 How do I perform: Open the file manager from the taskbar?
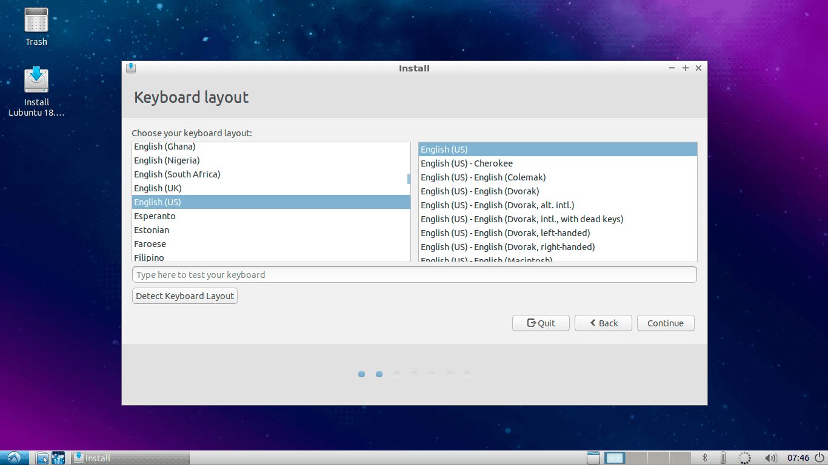point(41,458)
